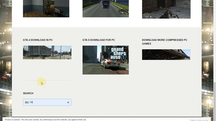Click the search box containing 'dbc 14'
Image resolution: width=216 pixels, height=121 pixels.
coord(47,102)
